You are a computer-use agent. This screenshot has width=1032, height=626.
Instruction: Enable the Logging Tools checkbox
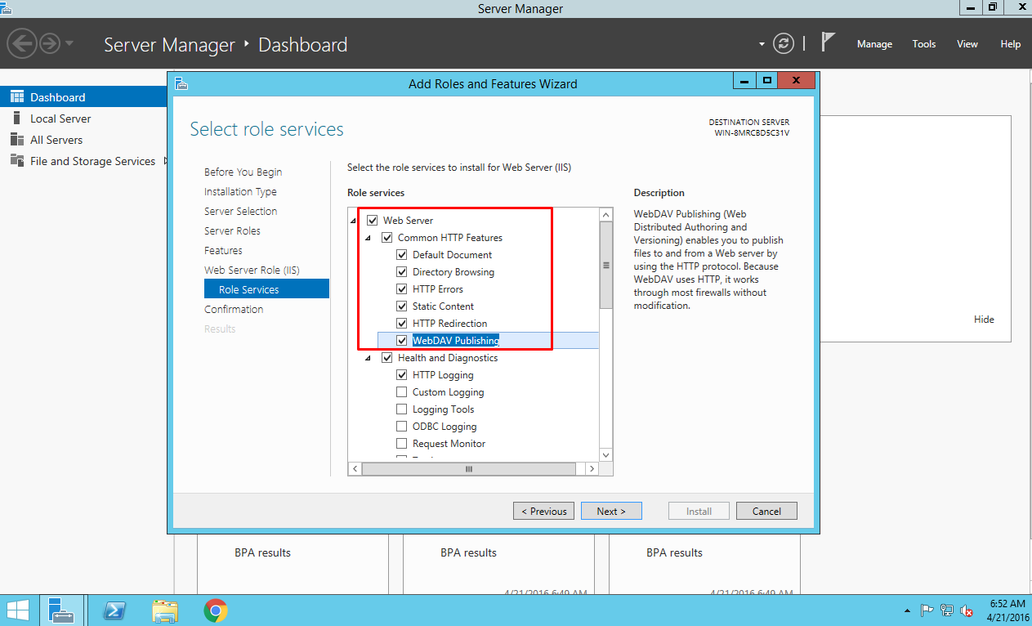(402, 409)
